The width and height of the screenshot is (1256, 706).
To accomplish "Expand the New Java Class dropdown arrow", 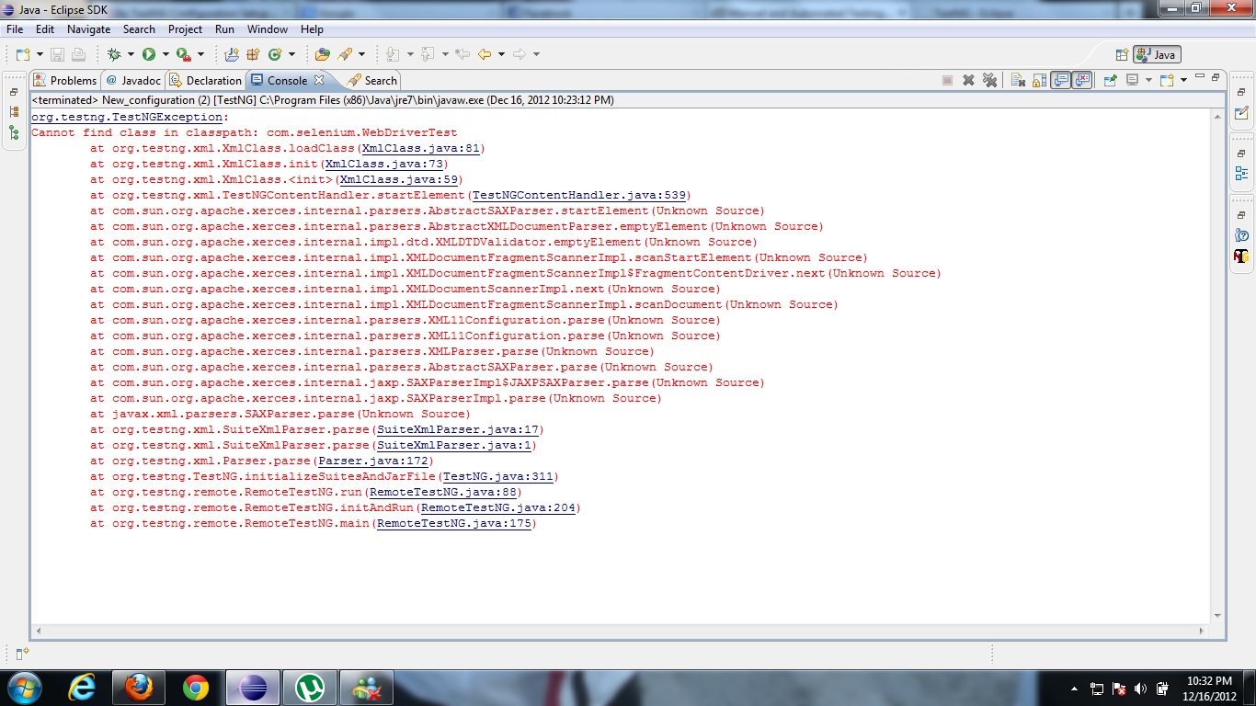I will (x=291, y=54).
